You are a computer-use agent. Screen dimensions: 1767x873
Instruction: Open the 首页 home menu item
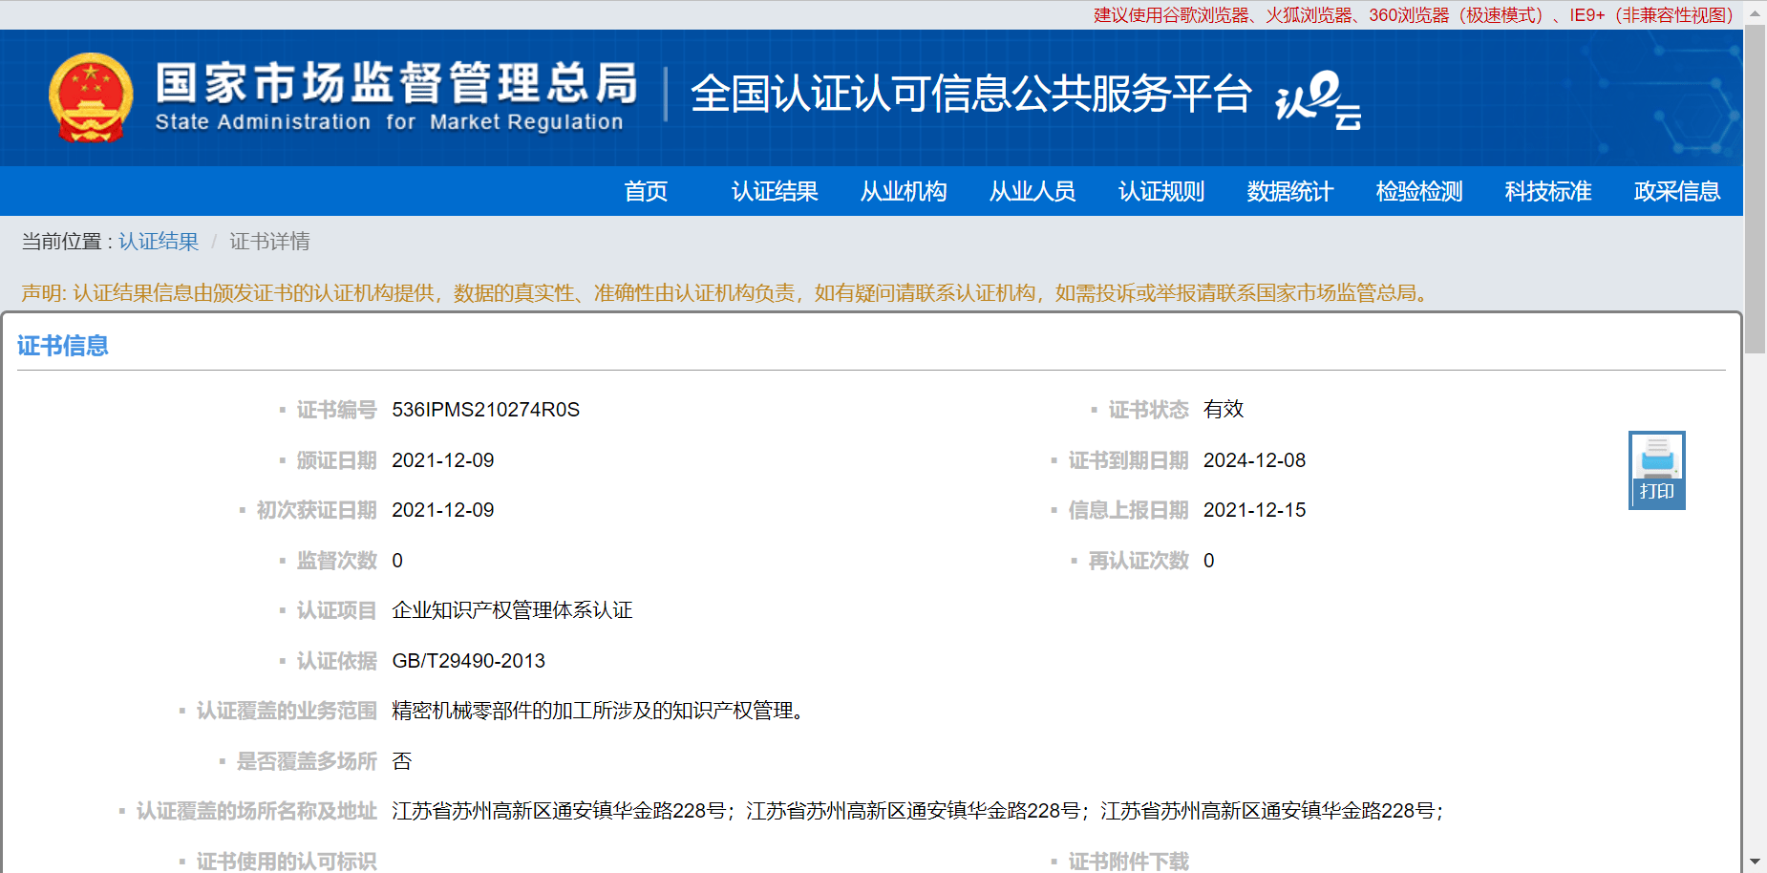pos(646,191)
